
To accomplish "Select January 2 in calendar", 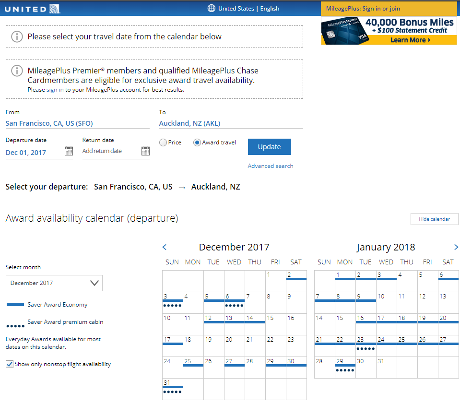I will [x=366, y=281].
